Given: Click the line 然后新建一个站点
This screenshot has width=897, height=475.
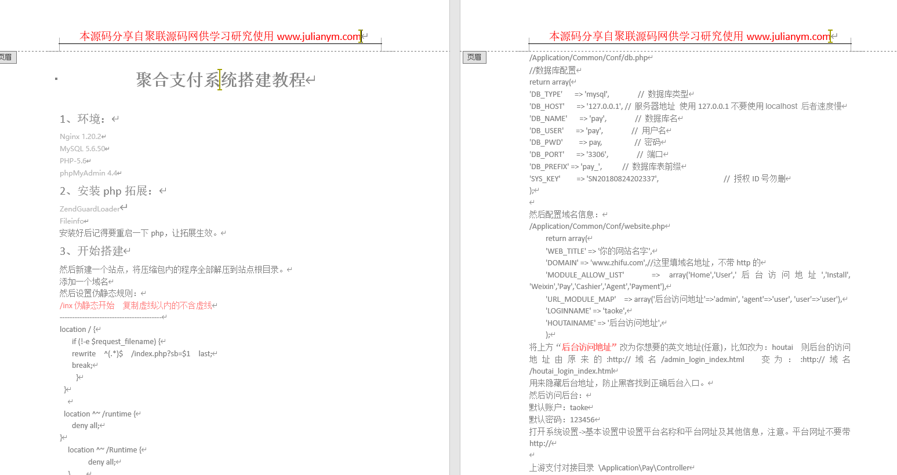Looking at the screenshot, I should click(173, 269).
